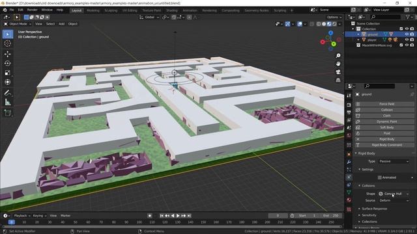Click the timeline playhead frame marker
This screenshot has width=417, height=234.
pos(12,222)
